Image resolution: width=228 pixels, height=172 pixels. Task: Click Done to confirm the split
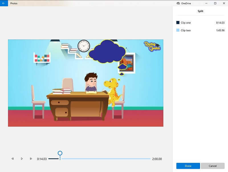click(x=188, y=166)
